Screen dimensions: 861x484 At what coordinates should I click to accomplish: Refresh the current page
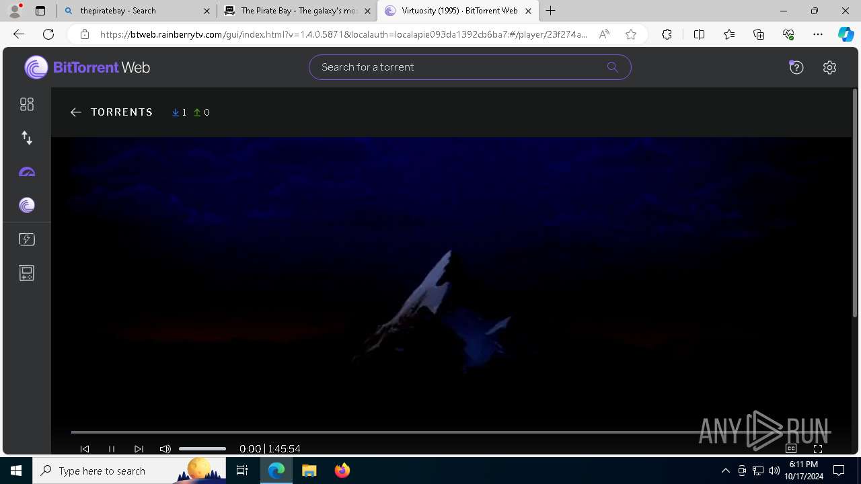[x=48, y=34]
